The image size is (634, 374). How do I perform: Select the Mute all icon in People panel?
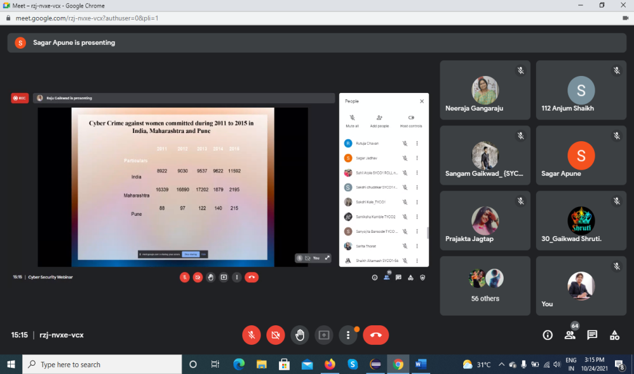coord(352,118)
